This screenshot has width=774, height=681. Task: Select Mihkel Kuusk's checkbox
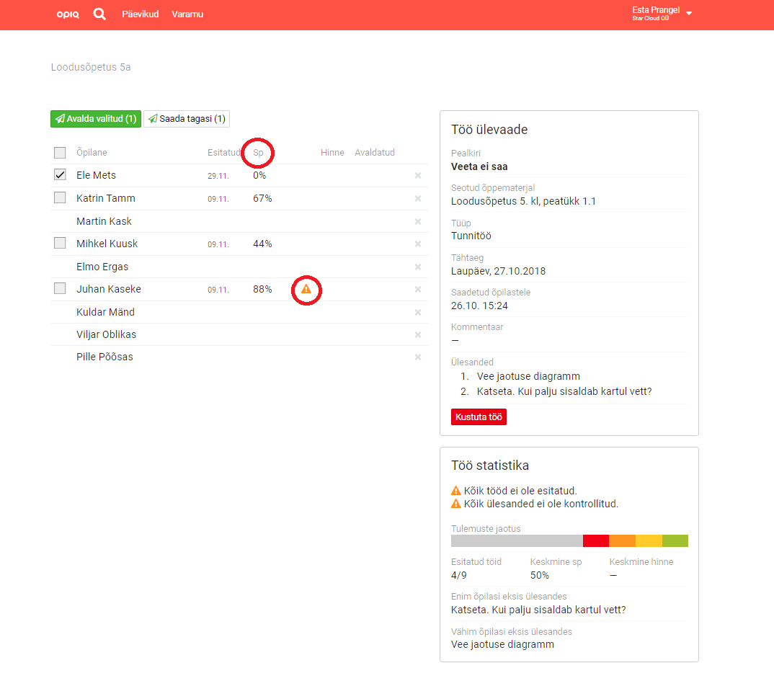coord(60,244)
